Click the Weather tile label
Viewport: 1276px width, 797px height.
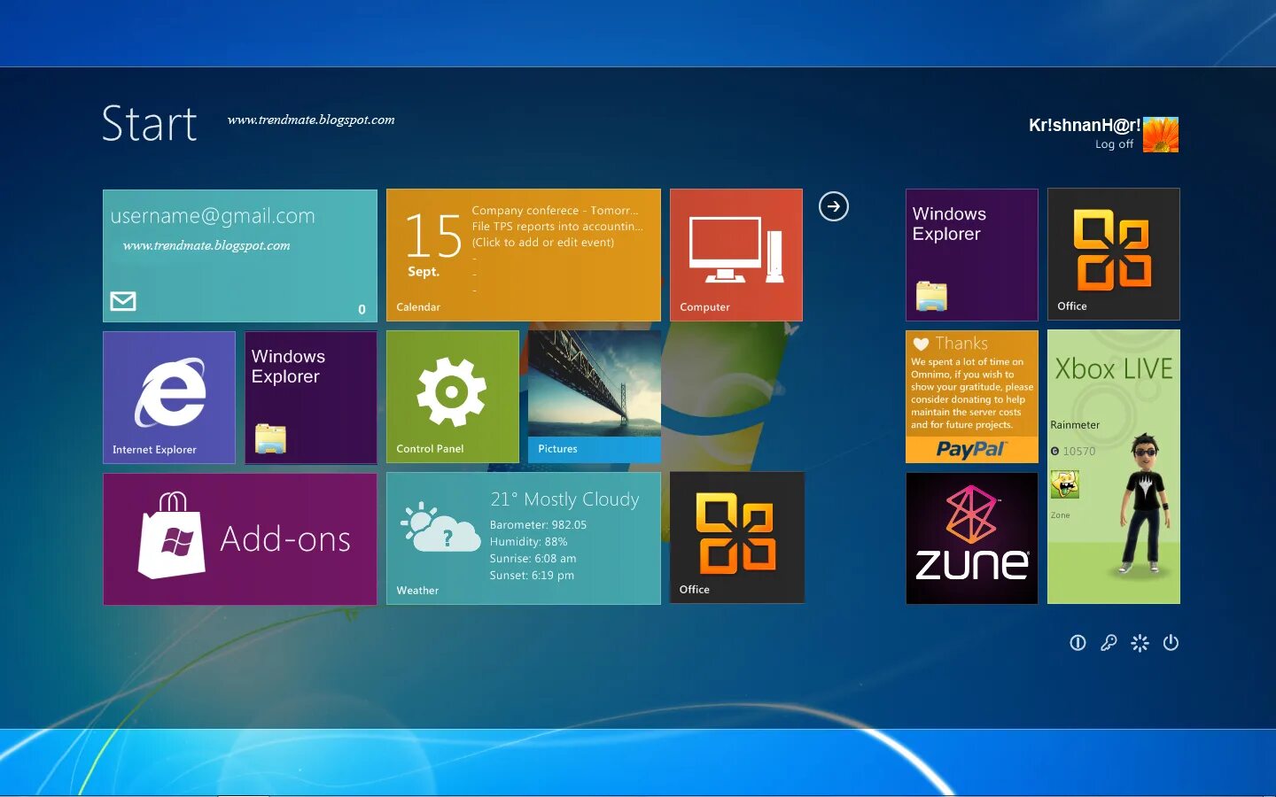click(417, 591)
